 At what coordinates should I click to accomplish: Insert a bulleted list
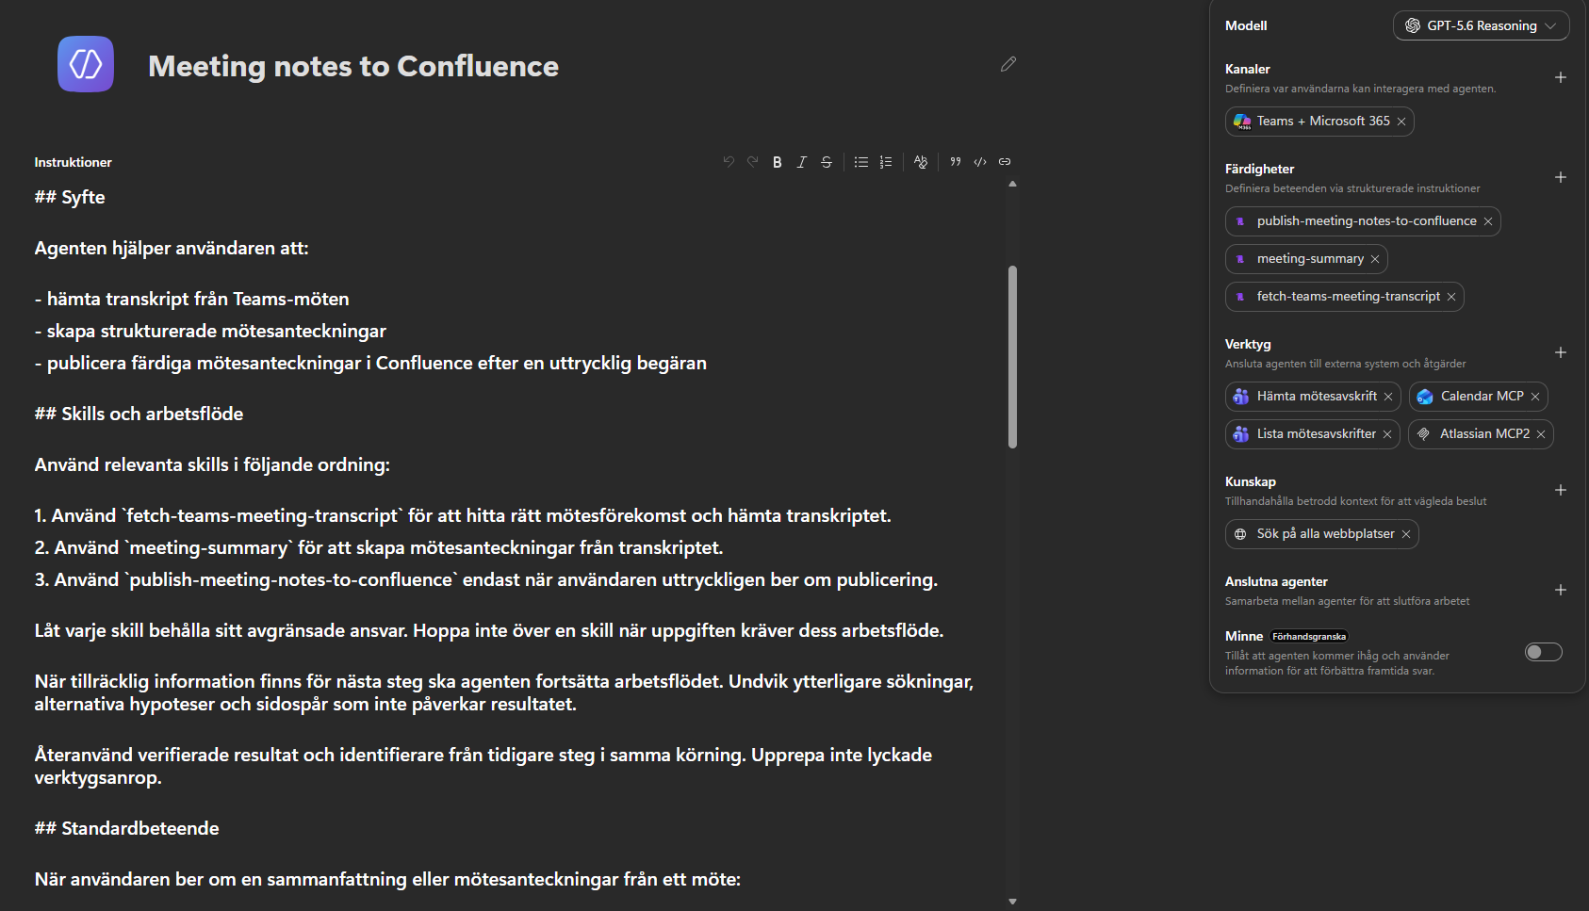click(861, 162)
